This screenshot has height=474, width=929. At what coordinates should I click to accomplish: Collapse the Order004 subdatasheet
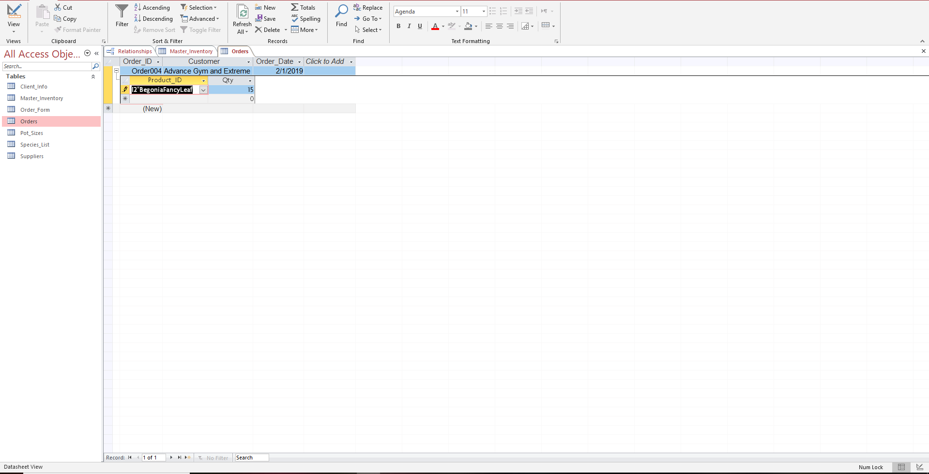coord(116,71)
